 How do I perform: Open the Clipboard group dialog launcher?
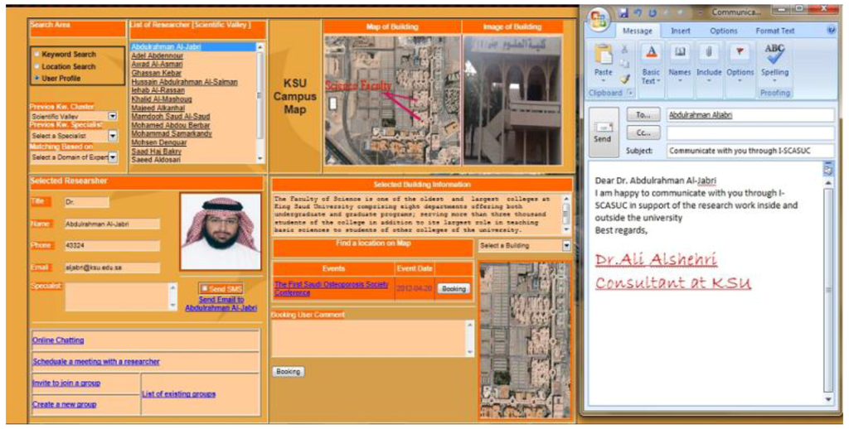(631, 93)
